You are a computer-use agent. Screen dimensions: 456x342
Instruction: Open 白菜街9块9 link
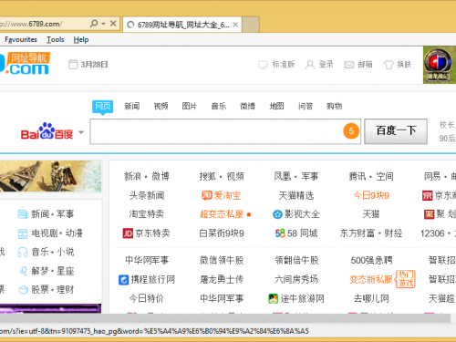222,233
